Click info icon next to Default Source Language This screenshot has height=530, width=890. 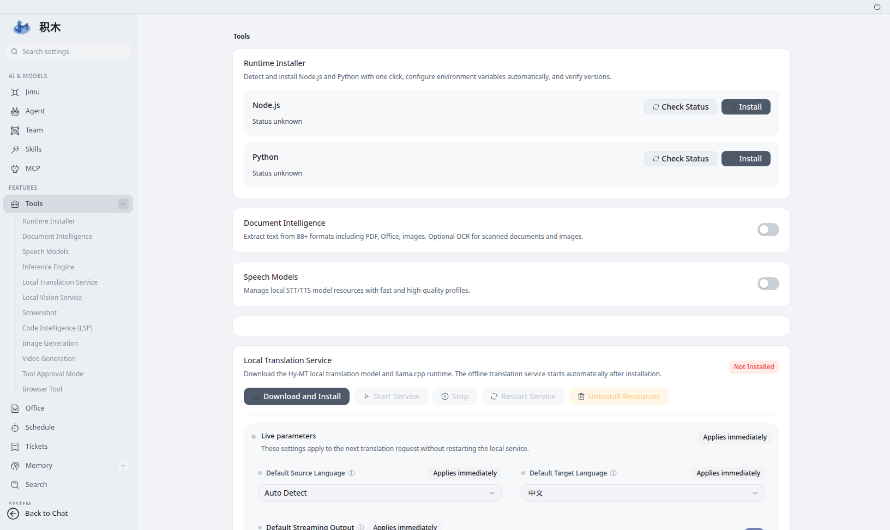point(352,473)
